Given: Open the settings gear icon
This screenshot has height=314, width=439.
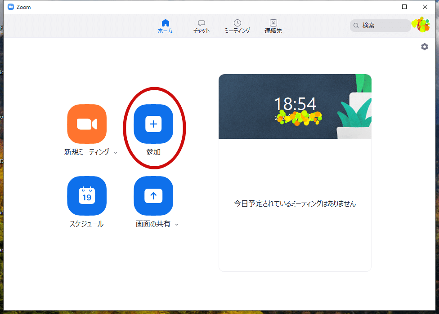Looking at the screenshot, I should coord(424,46).
